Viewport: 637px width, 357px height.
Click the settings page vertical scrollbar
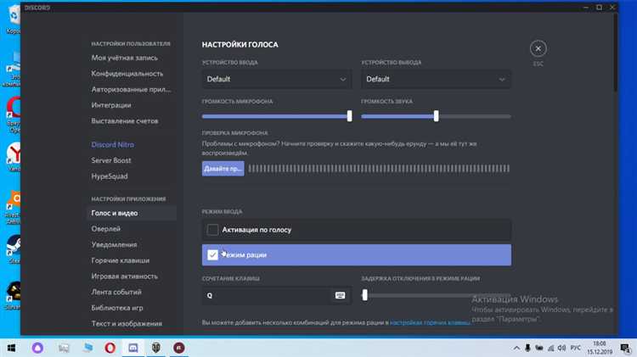[x=616, y=53]
